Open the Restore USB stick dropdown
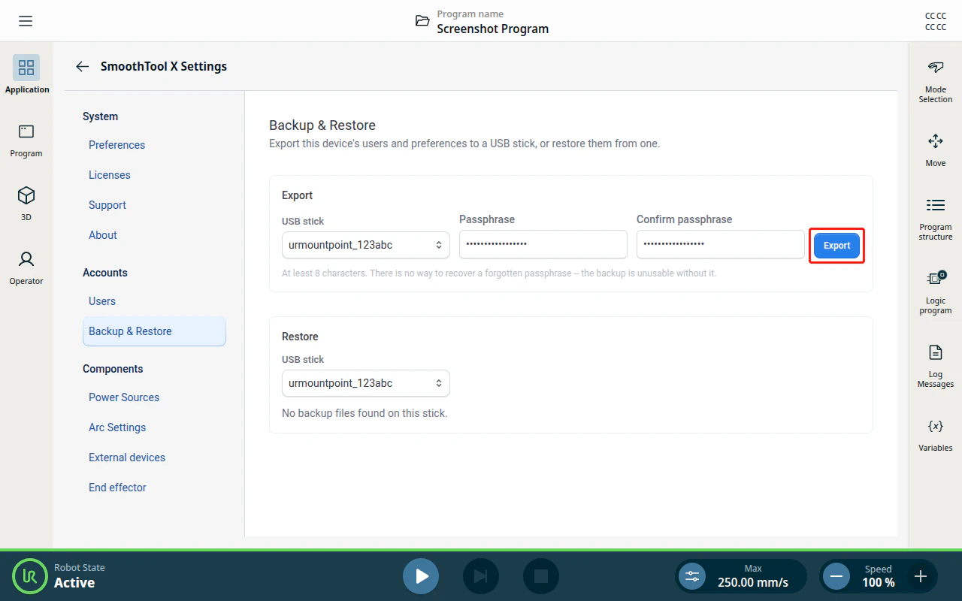The width and height of the screenshot is (962, 601). [366, 383]
